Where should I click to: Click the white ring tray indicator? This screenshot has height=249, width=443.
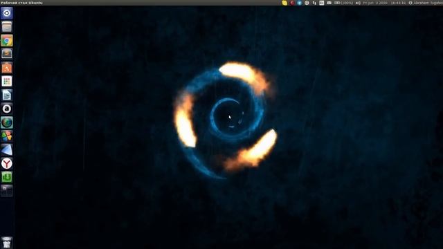pos(307,3)
